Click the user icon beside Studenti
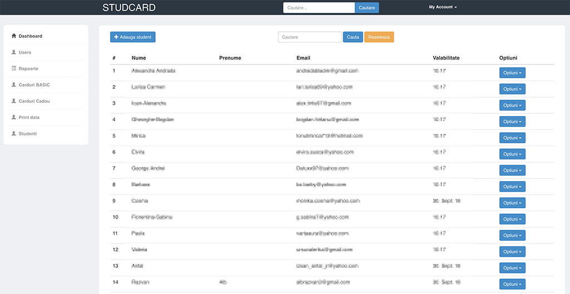Viewport: 570px width, 294px height. point(14,134)
